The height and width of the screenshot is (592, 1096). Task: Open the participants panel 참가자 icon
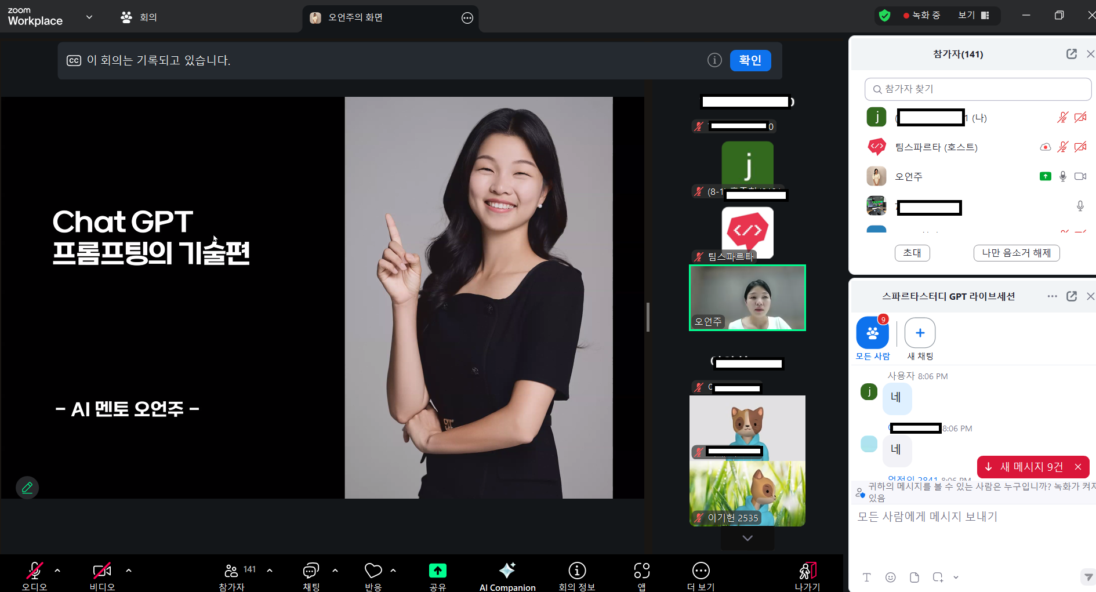(231, 571)
